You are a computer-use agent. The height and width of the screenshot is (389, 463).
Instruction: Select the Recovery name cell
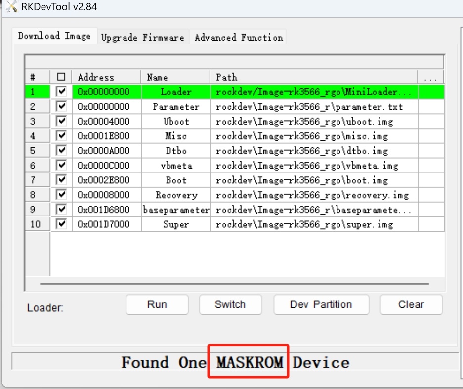(x=176, y=195)
